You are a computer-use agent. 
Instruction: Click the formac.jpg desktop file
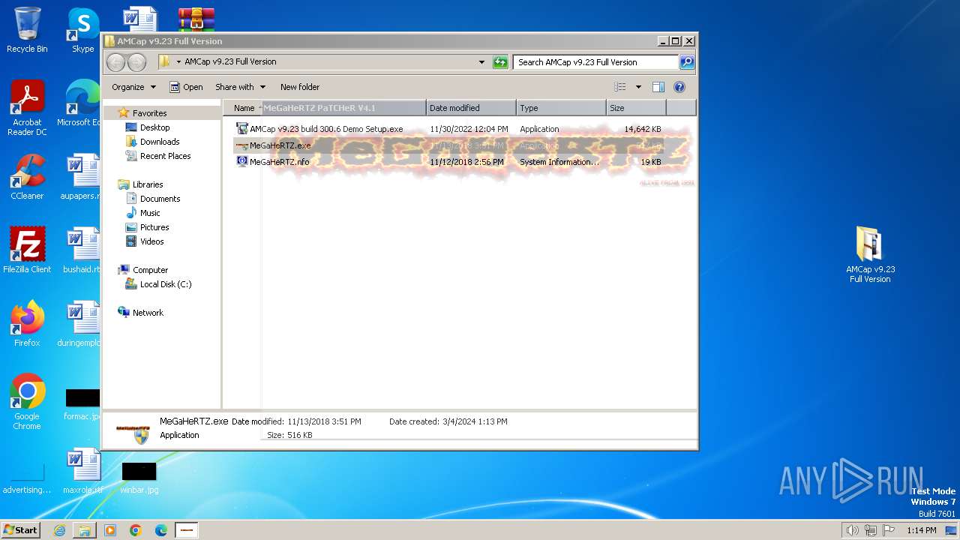click(82, 403)
